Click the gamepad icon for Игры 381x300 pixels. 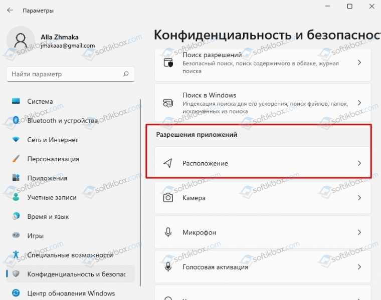(x=16, y=235)
